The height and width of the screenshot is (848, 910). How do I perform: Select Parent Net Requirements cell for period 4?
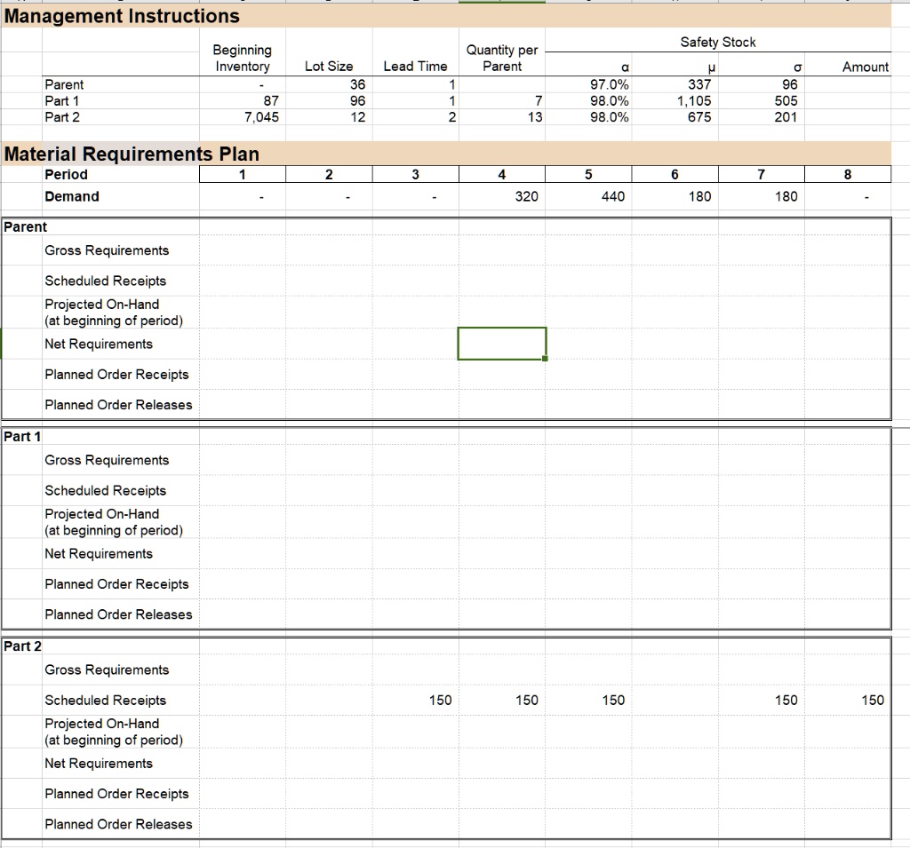pos(501,344)
